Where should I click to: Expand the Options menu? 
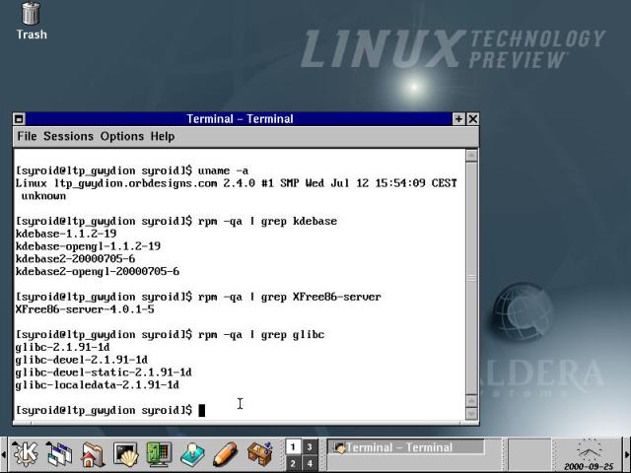121,136
